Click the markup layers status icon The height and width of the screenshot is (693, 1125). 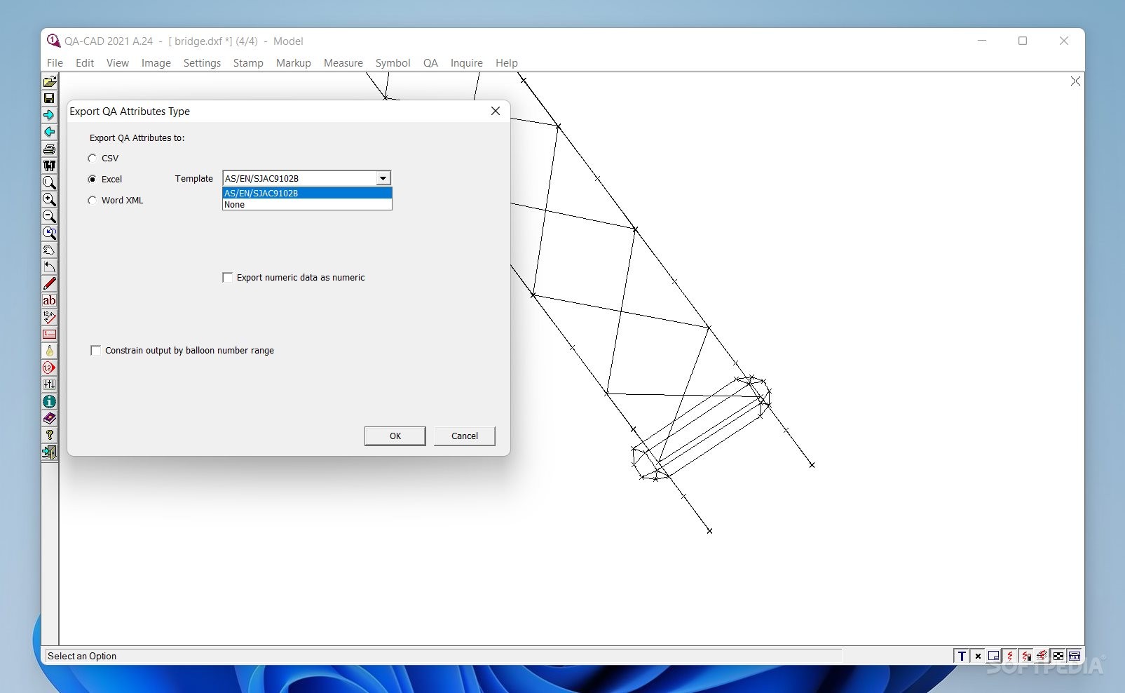(1042, 657)
